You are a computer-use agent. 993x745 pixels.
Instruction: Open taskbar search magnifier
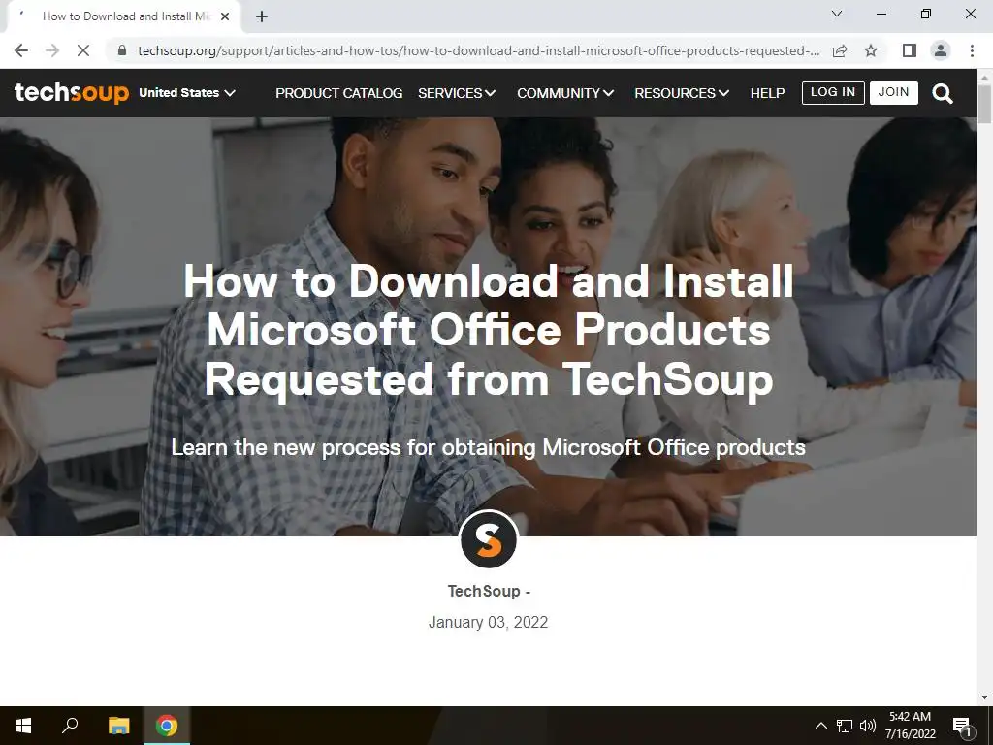(70, 725)
